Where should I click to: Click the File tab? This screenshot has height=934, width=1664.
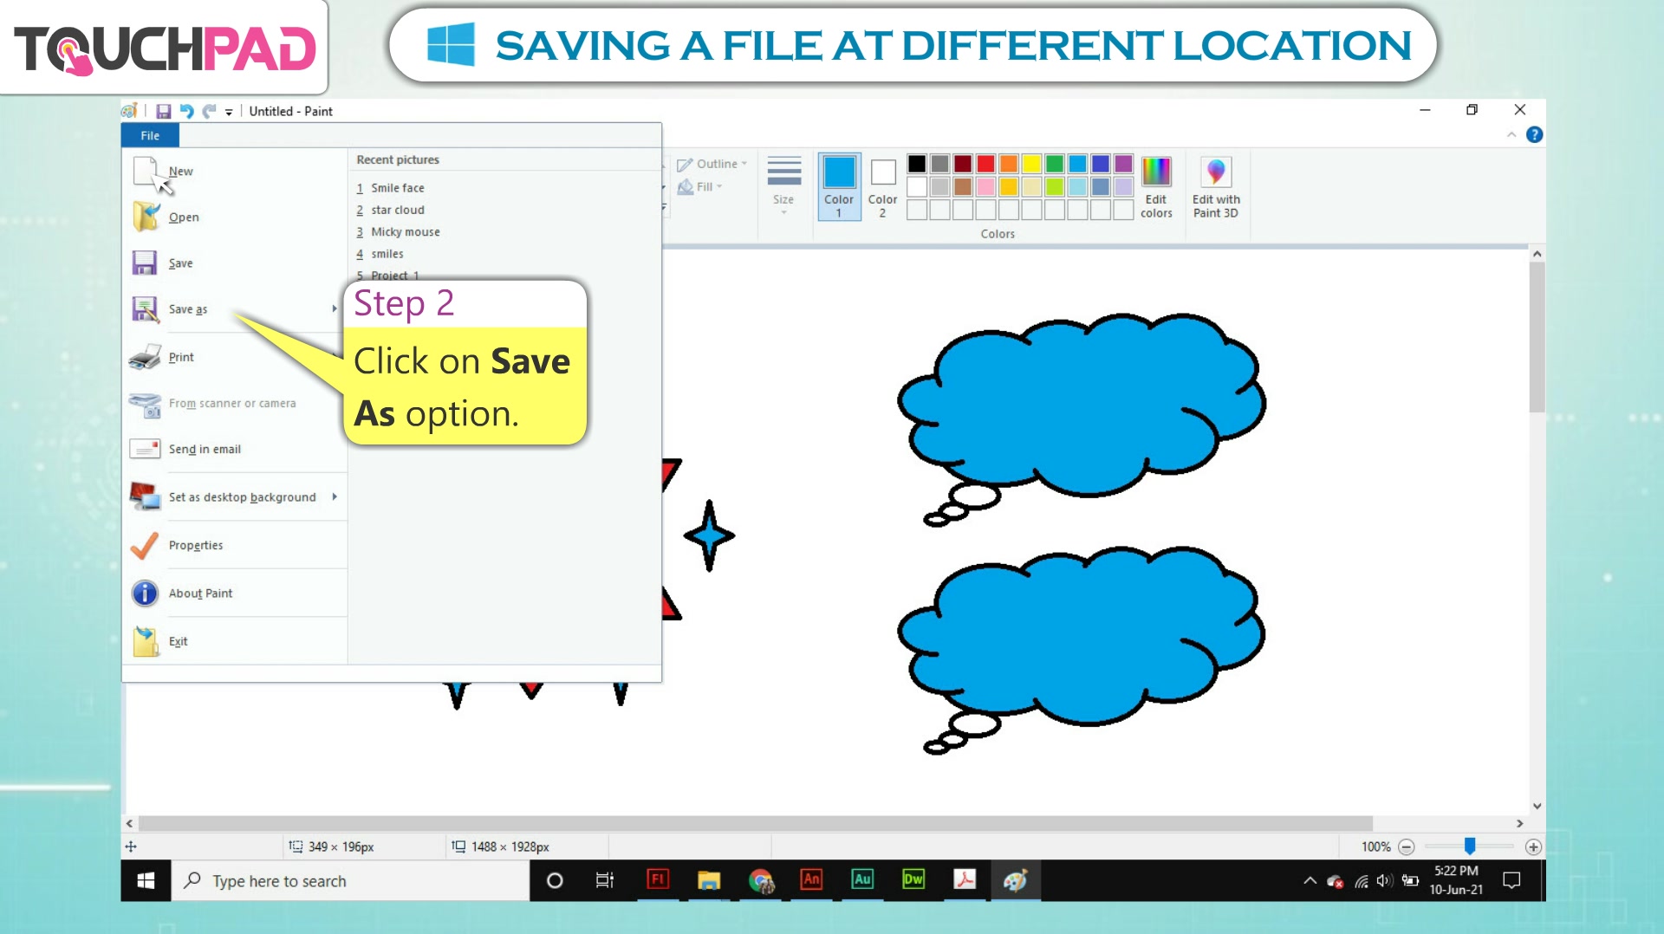(150, 135)
